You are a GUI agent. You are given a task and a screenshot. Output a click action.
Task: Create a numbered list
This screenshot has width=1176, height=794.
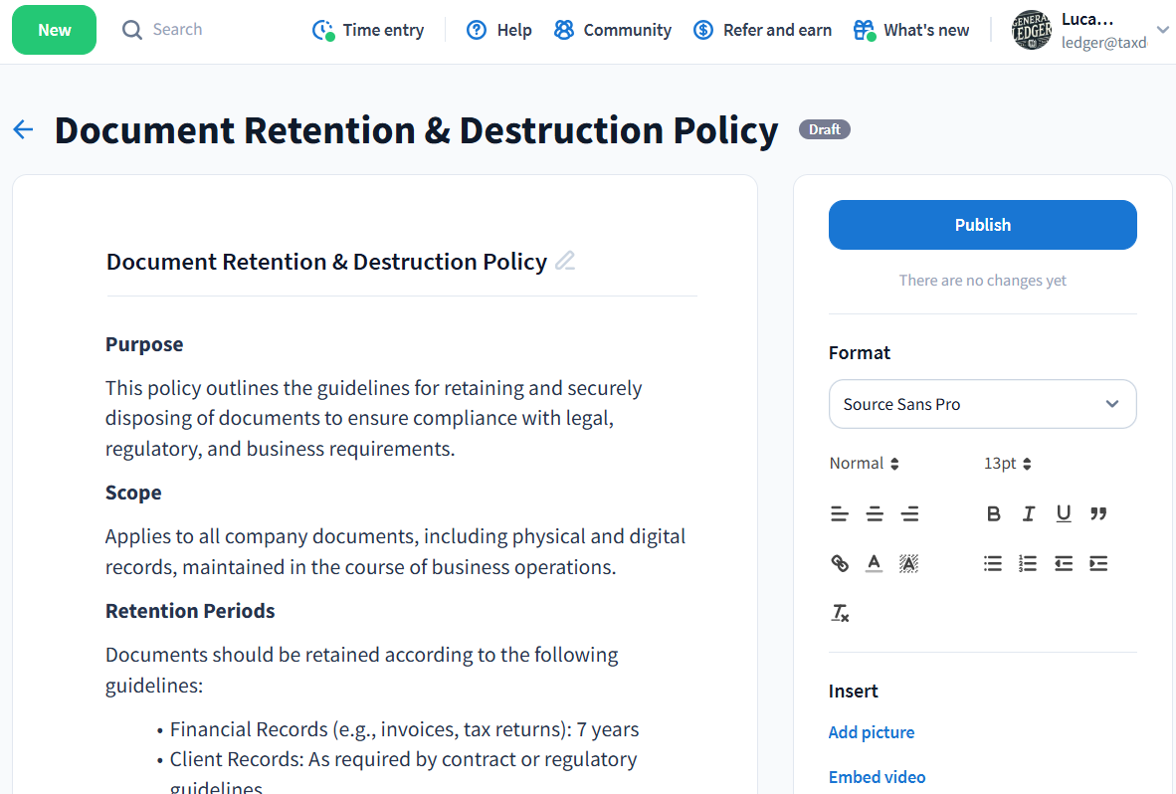[1028, 563]
